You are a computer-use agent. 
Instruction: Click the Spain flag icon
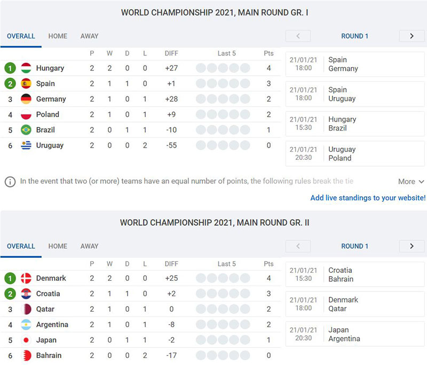pos(26,84)
